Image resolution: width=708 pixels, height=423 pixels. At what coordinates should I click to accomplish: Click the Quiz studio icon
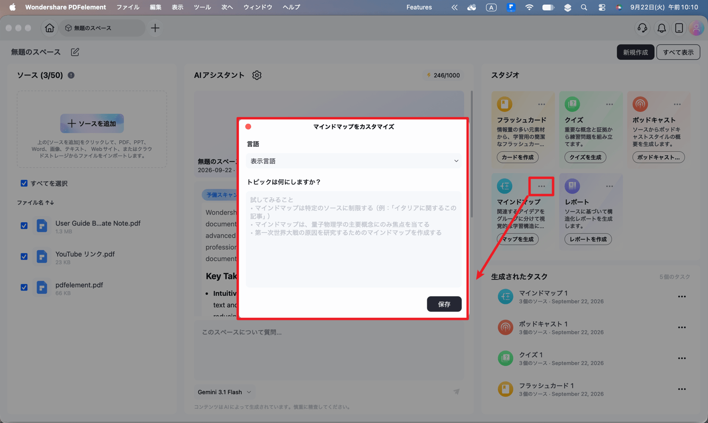click(x=572, y=104)
